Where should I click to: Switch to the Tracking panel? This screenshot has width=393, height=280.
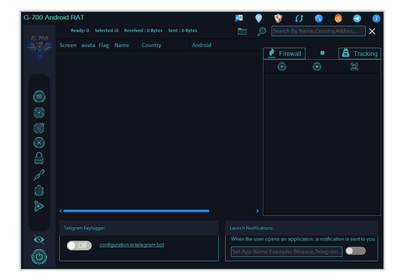[359, 54]
